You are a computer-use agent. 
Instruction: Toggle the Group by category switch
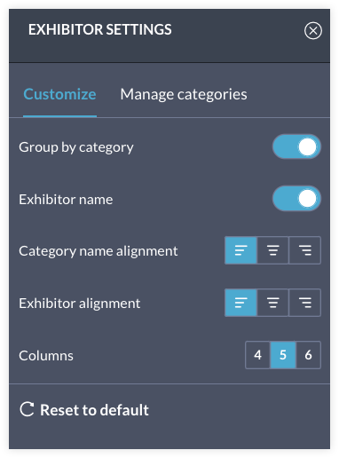296,146
